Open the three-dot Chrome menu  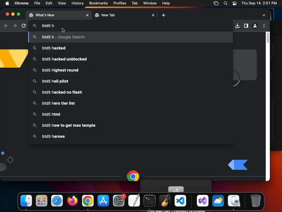(264, 26)
